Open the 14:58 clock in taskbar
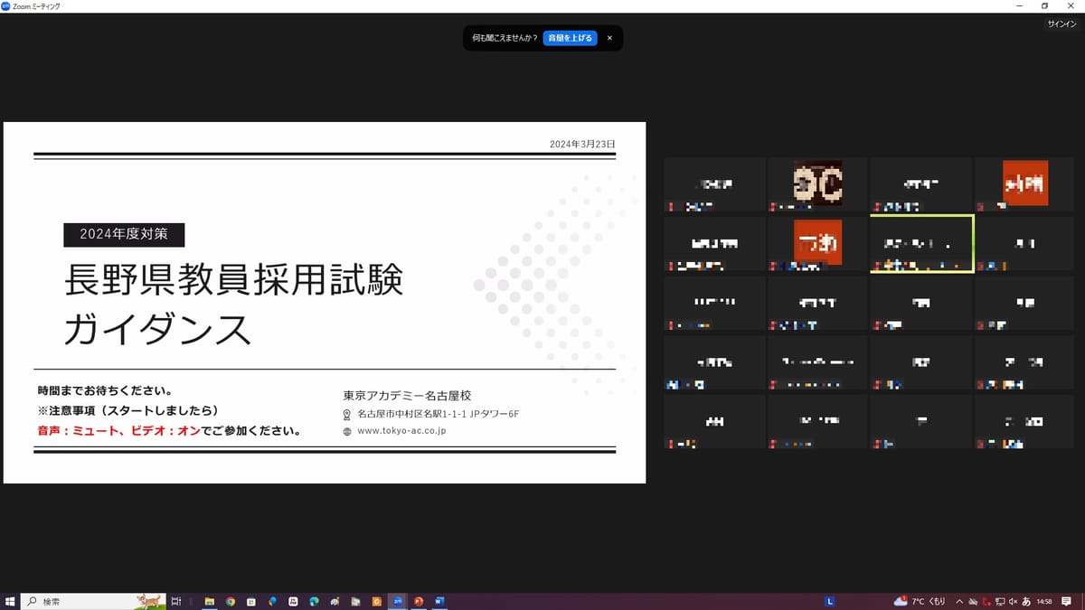 [1044, 601]
